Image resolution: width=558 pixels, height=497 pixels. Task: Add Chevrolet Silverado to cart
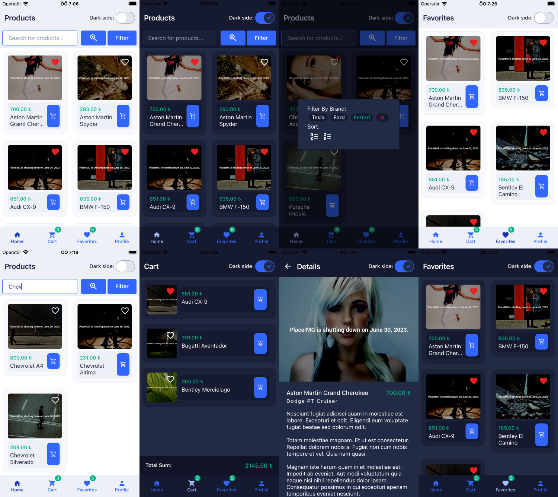pos(53,454)
